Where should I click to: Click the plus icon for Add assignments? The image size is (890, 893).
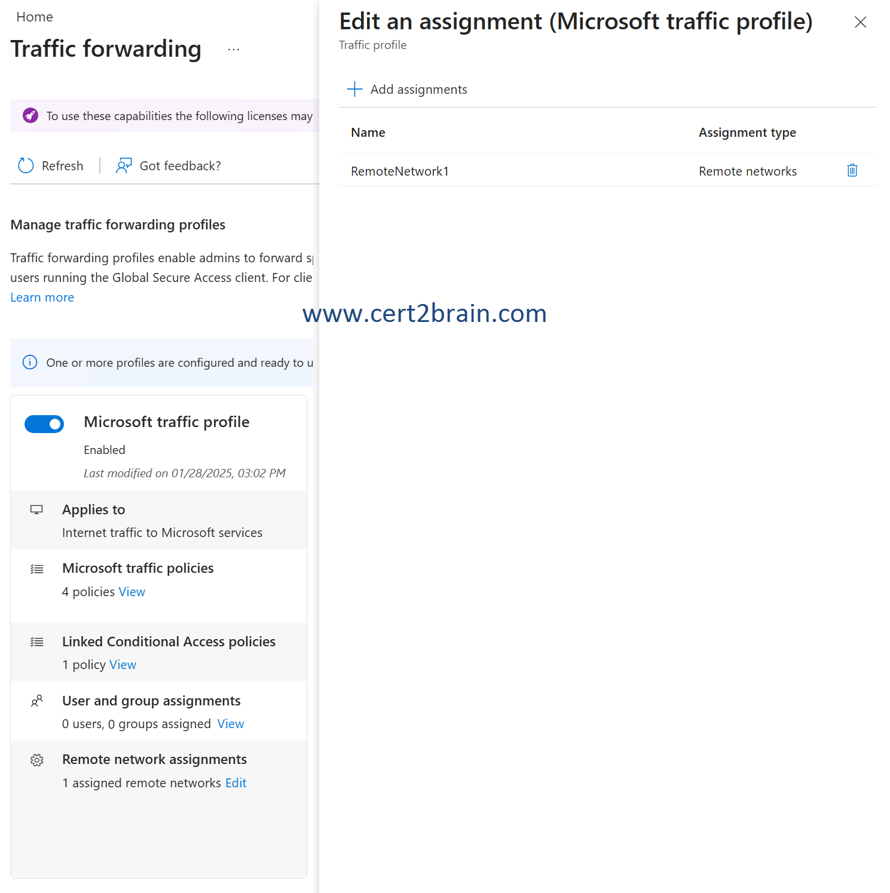354,89
